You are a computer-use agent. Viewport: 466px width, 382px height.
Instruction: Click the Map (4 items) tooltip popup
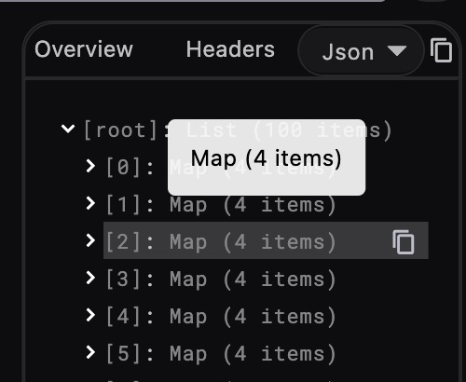[267, 157]
